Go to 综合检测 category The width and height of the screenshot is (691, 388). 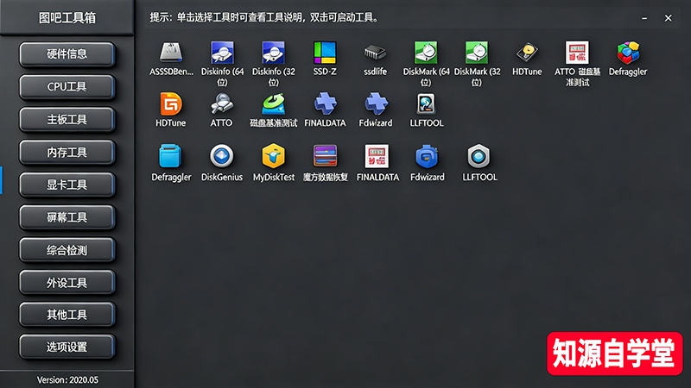click(67, 250)
